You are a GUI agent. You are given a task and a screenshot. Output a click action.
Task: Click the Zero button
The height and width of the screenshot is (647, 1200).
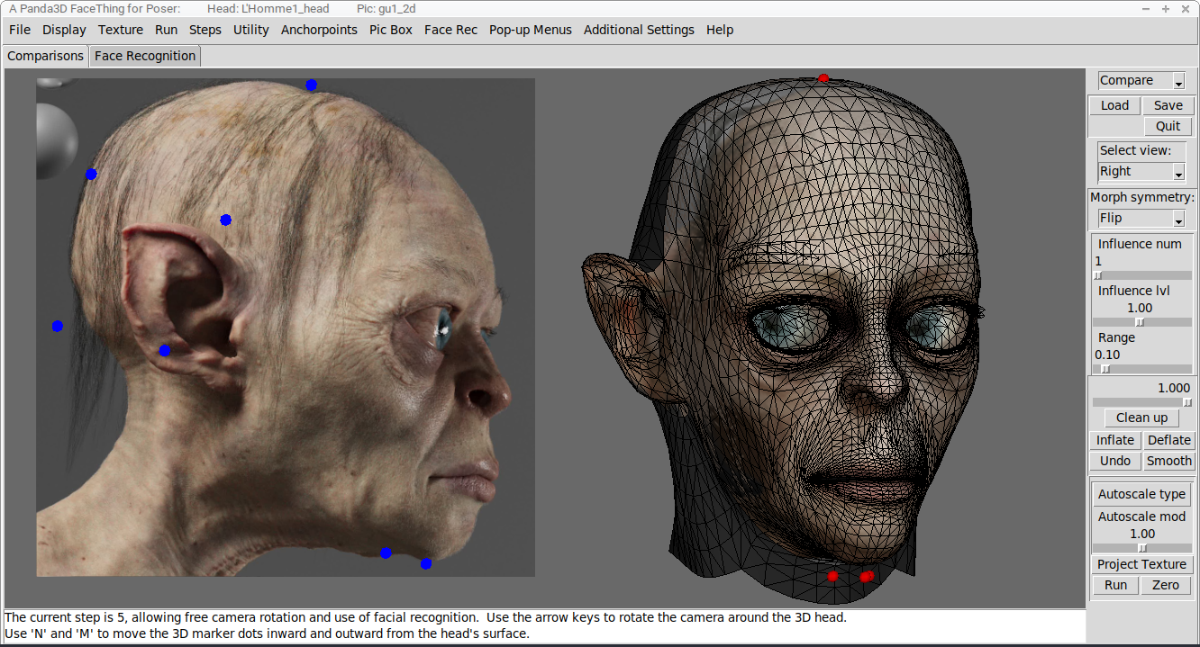(x=1166, y=585)
